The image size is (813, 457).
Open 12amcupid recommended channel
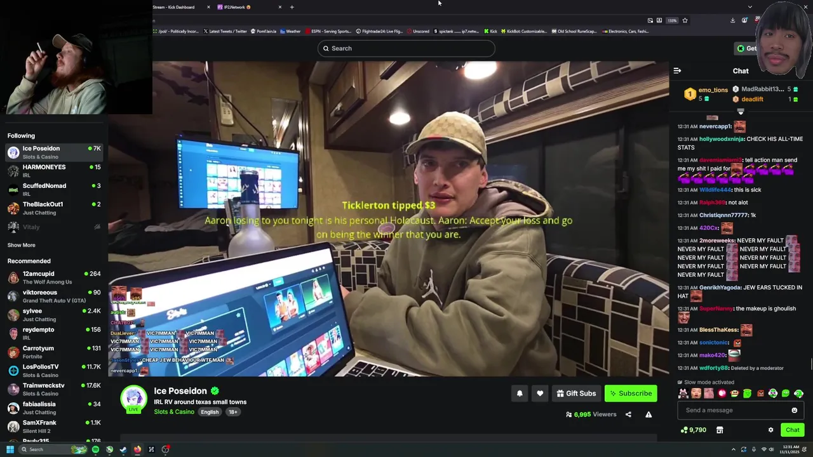[x=54, y=277]
